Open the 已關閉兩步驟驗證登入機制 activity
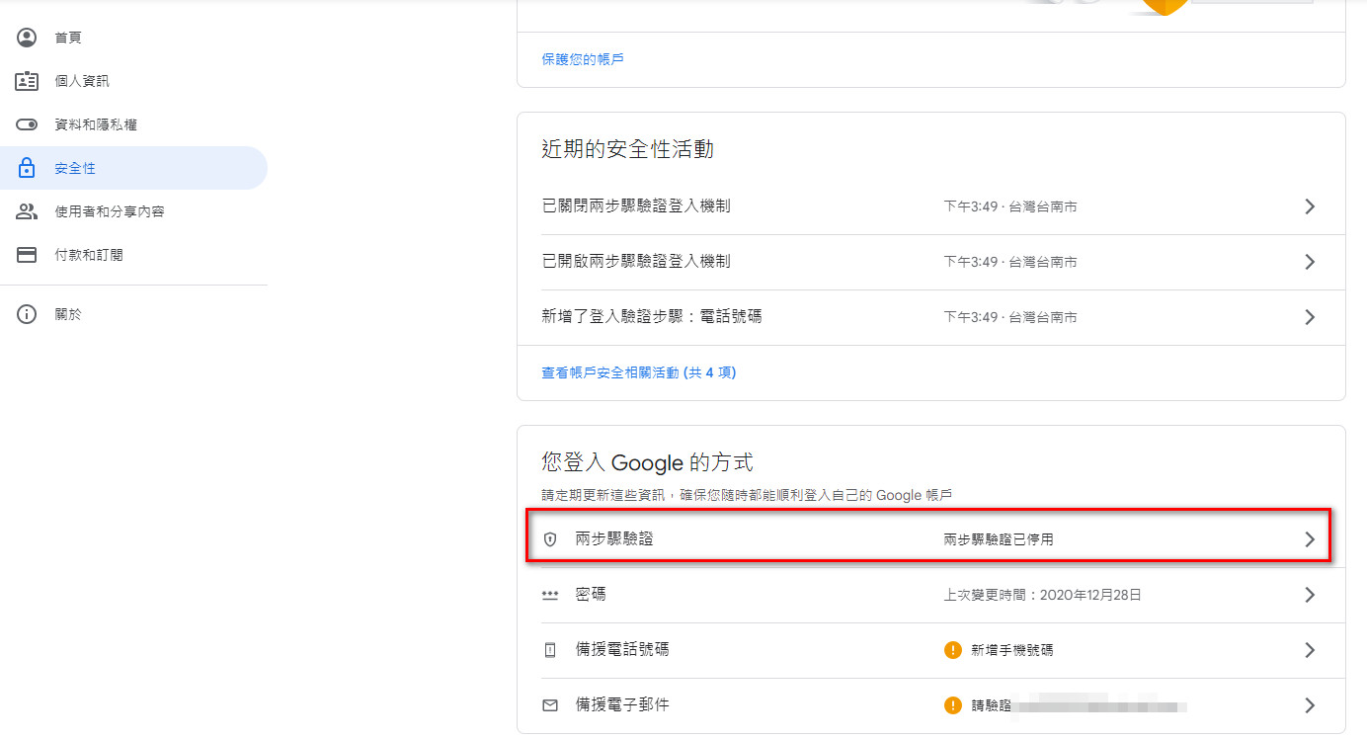Viewport: 1367px width, 740px height. tap(931, 206)
